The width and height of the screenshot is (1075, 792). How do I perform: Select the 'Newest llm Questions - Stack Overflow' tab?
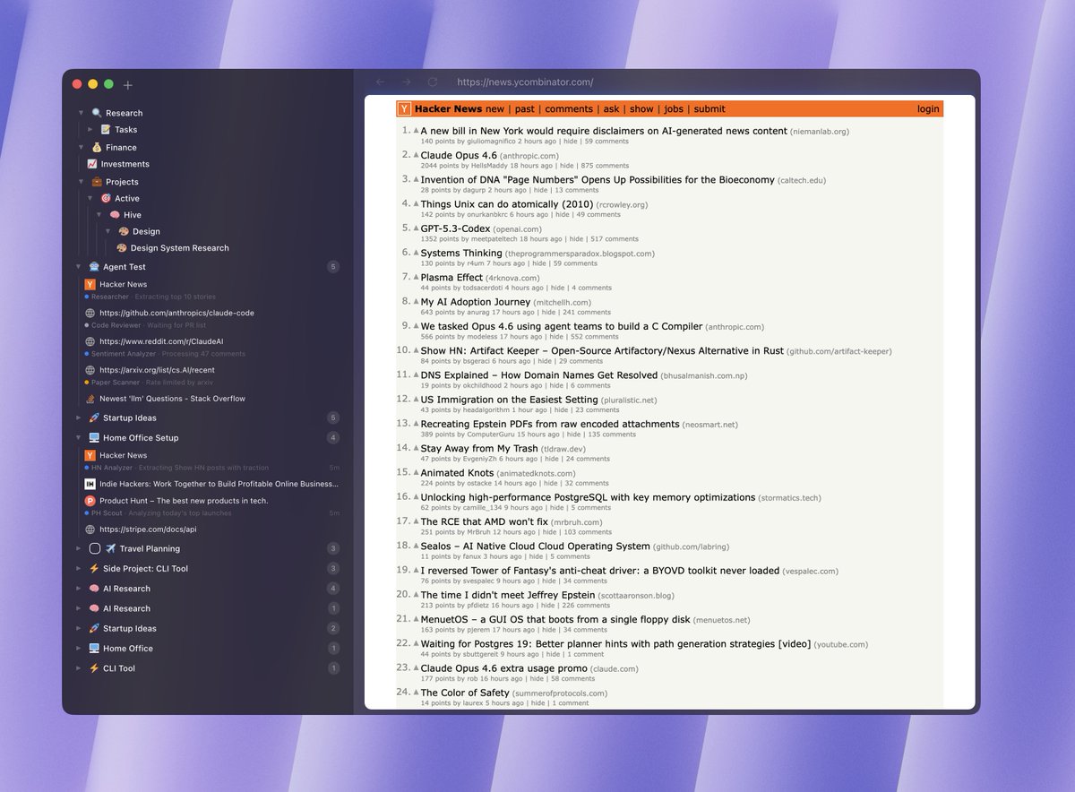(172, 399)
